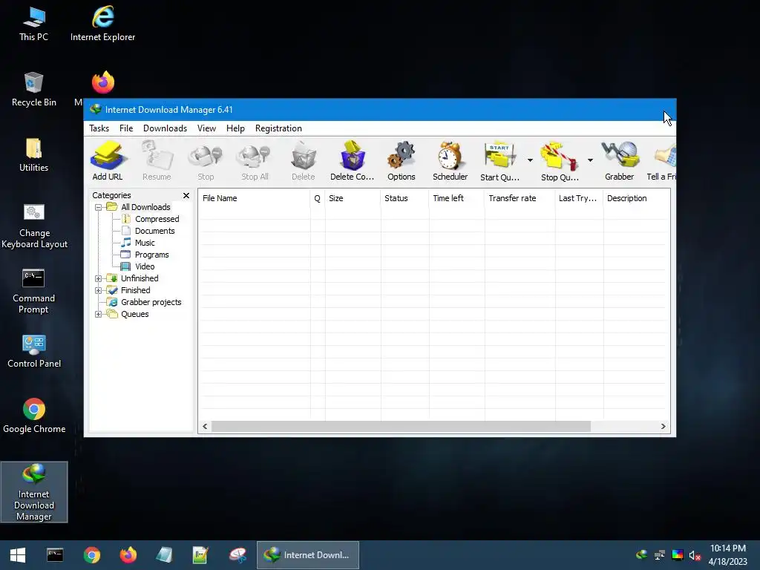Launch Chrome from the taskbar
This screenshot has height=570, width=760.
tap(91, 555)
